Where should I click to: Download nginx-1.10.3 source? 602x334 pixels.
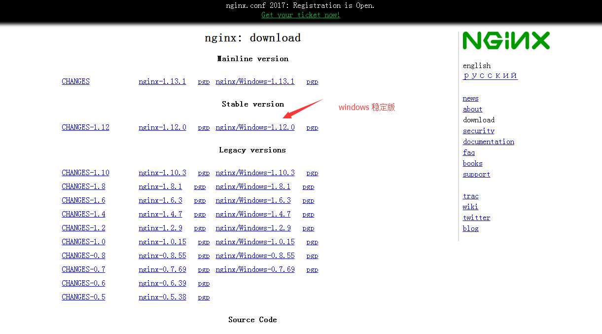point(162,173)
